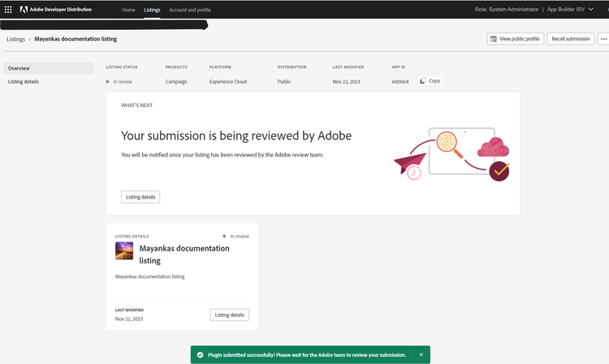Click the 'Campaign' products value
Viewport: 609px width, 364px height.
176,82
